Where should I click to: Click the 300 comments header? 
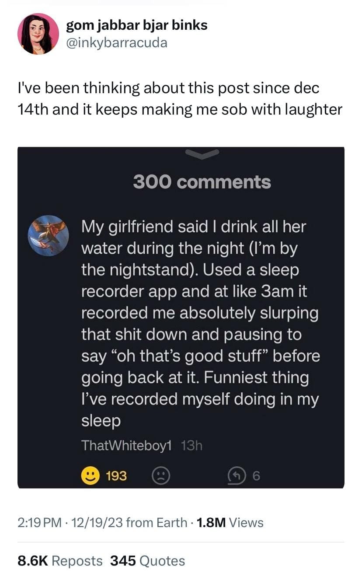(x=202, y=182)
